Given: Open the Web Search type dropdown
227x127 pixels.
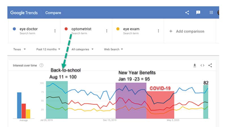Looking at the screenshot, I should [x=113, y=49].
